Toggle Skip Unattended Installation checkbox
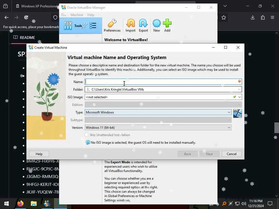Screen dimensions: 279x209 86,135
